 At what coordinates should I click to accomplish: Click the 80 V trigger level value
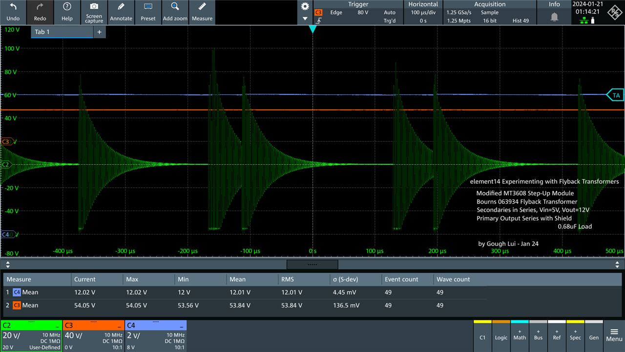363,12
